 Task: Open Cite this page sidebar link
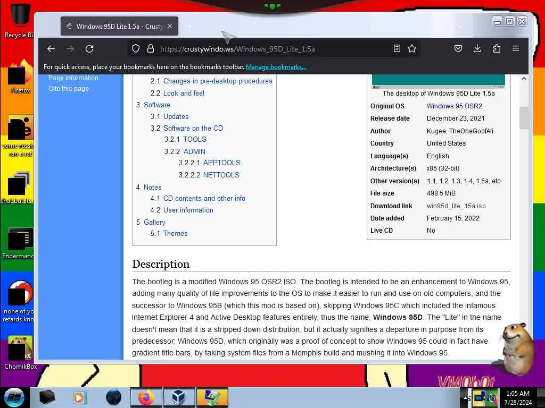(69, 89)
